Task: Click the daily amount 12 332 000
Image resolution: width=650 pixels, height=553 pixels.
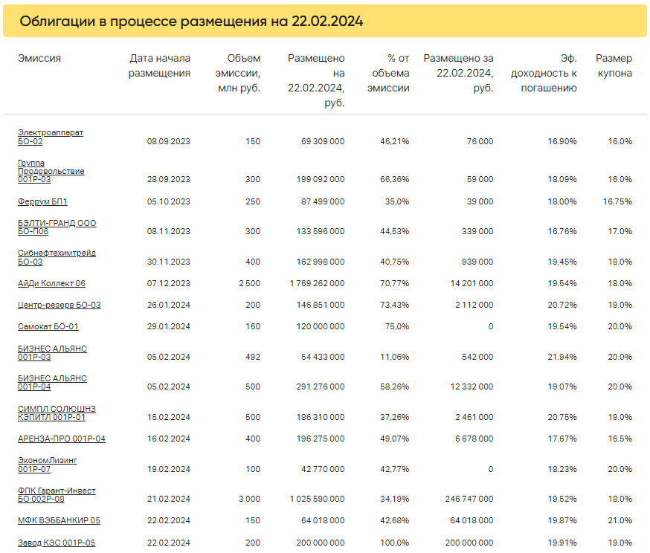Action: [472, 387]
